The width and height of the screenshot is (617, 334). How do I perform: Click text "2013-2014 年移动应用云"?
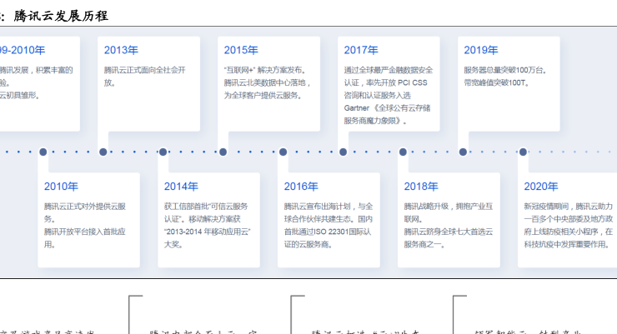click(x=208, y=232)
